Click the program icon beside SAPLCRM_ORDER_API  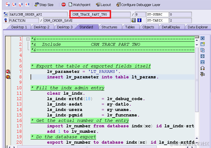[6, 14]
